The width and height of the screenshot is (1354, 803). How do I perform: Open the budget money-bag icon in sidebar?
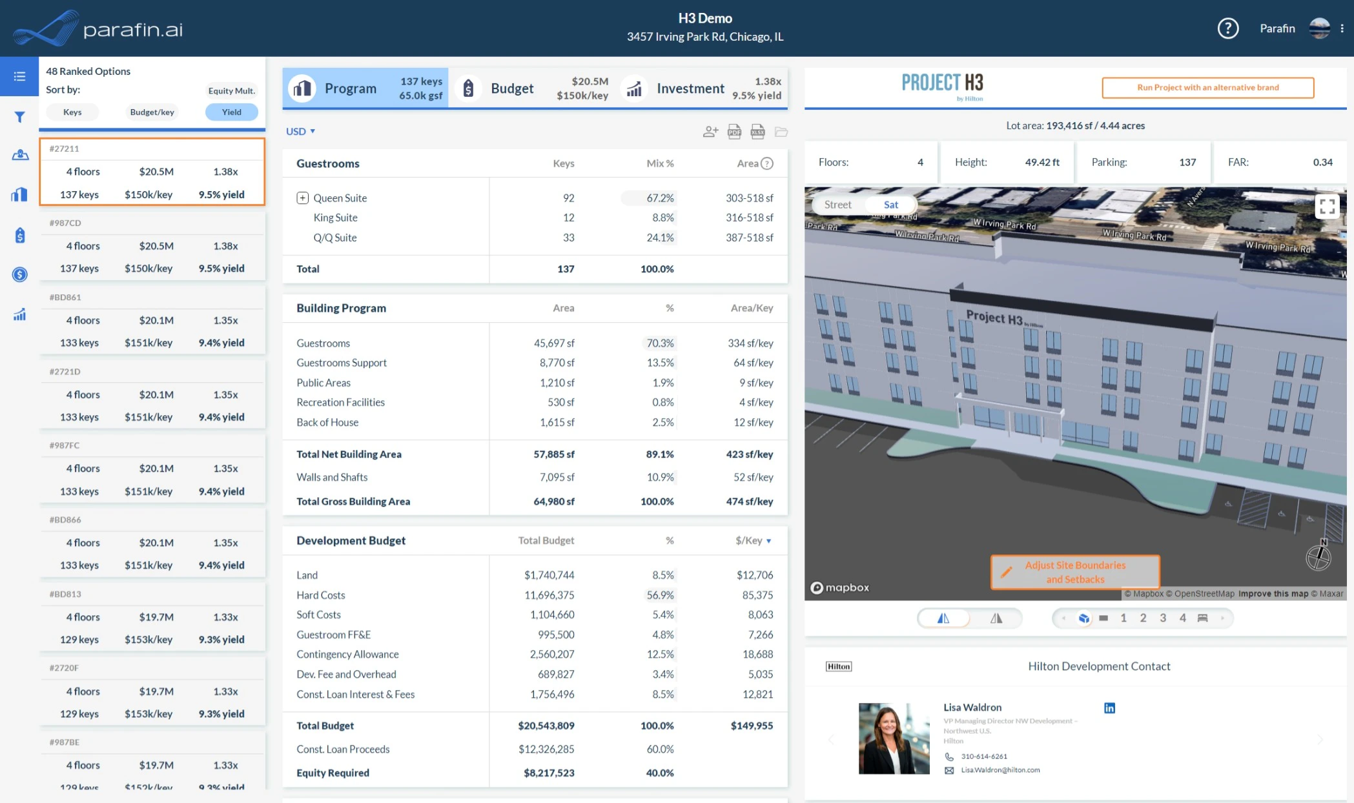(x=19, y=235)
